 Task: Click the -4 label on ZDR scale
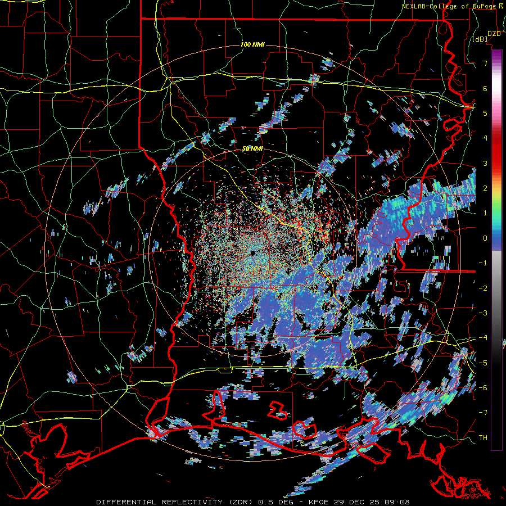pos(483,337)
